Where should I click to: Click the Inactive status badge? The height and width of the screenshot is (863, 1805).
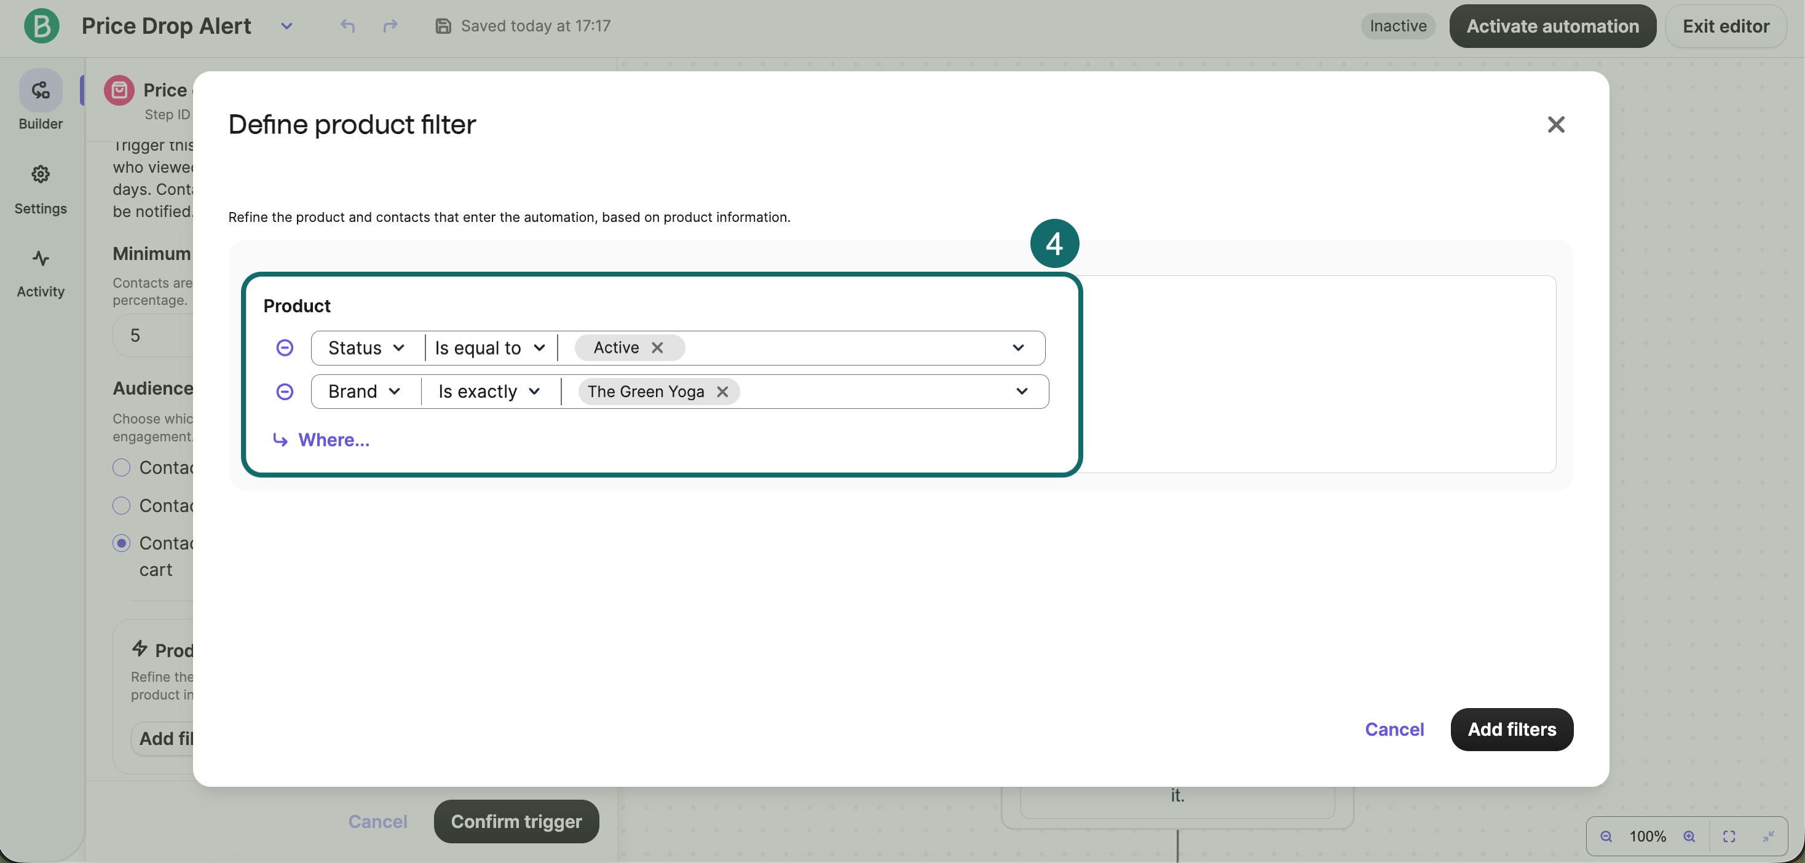[x=1398, y=26]
